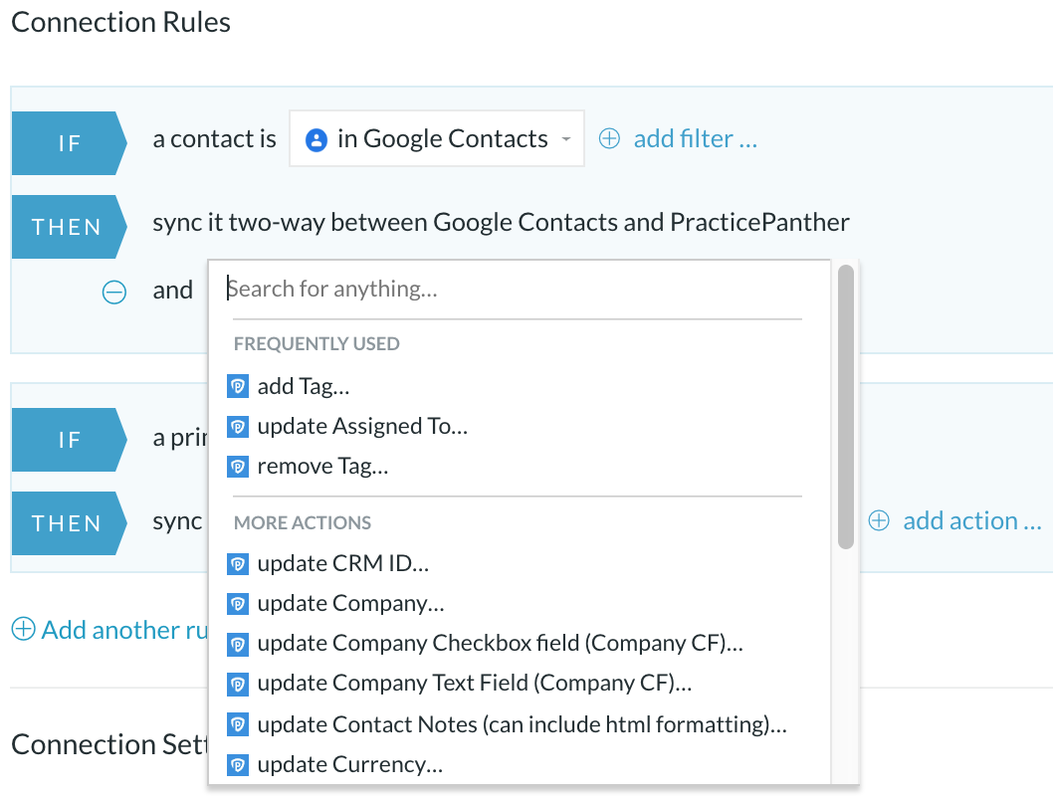Click 'MORE ACTIONS' section header
Viewport: 1053px width, 798px height.
pos(303,522)
